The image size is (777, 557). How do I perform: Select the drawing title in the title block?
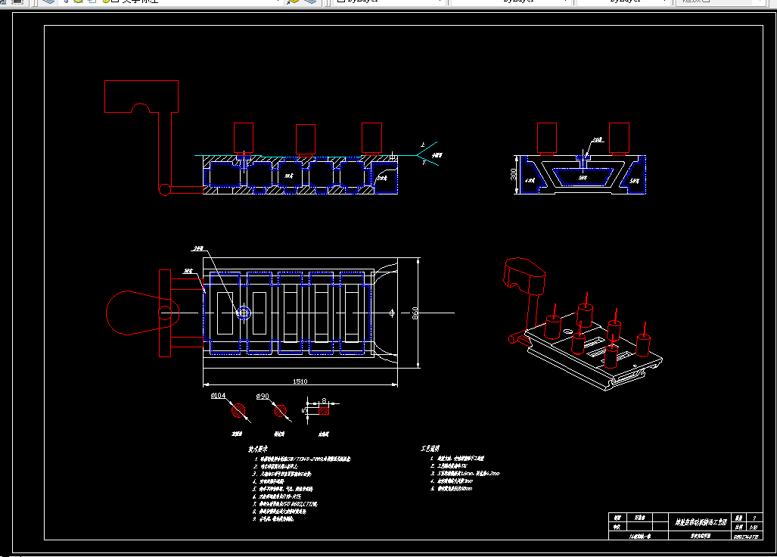click(x=701, y=522)
